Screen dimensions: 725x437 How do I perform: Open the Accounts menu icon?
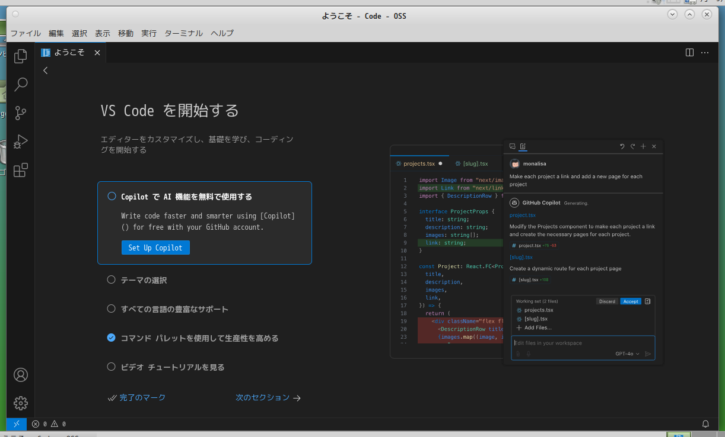[21, 375]
